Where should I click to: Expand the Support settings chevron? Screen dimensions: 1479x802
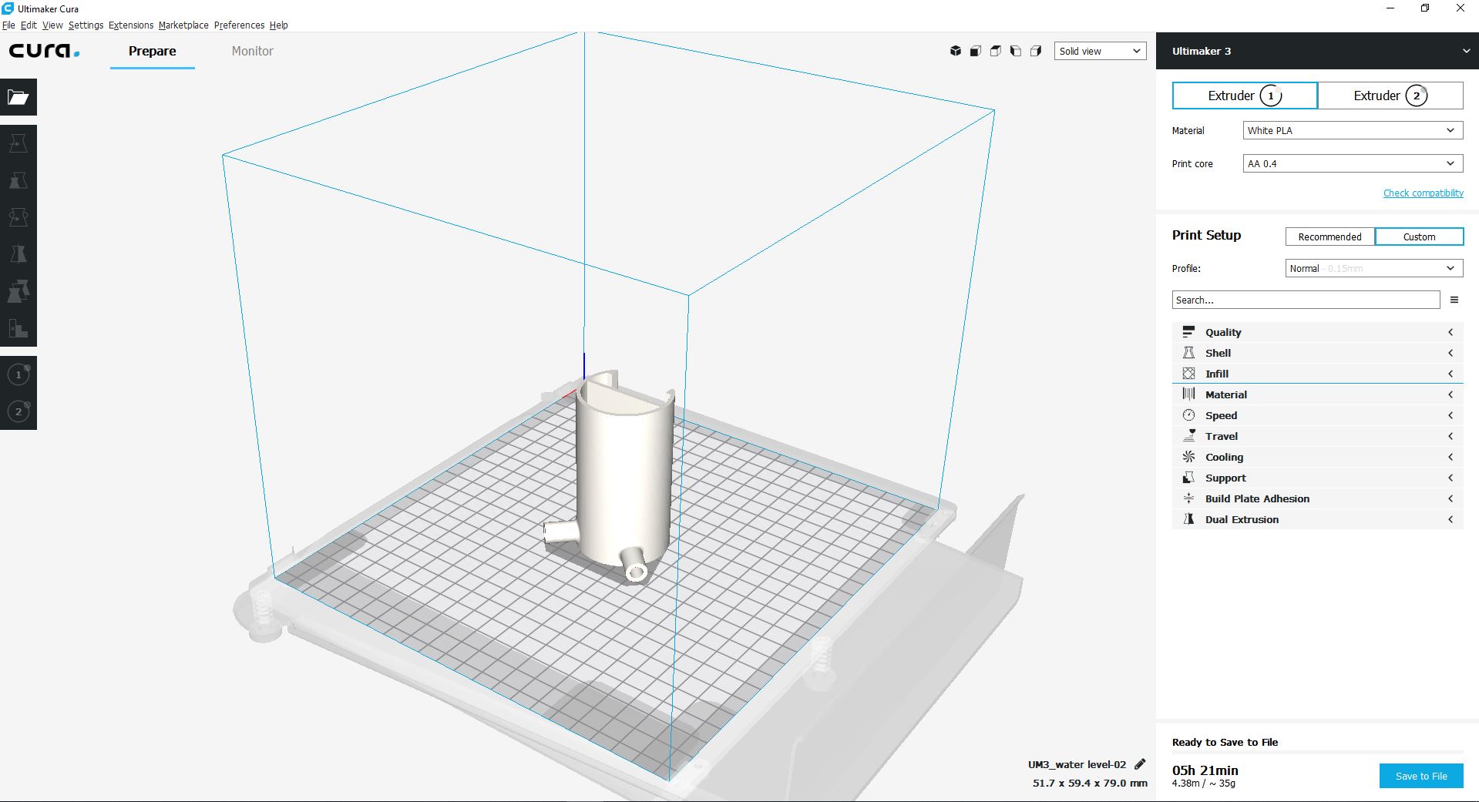(1450, 478)
